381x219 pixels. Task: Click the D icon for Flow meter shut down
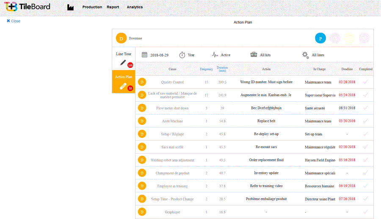pos(142,108)
